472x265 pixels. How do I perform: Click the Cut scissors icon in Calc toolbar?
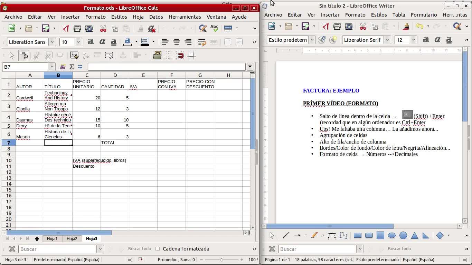[x=103, y=28]
